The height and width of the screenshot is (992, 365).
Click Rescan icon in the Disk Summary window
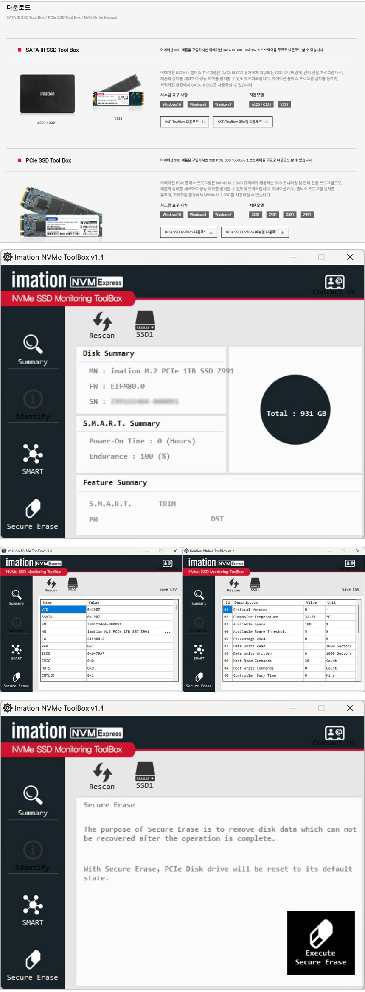102,321
